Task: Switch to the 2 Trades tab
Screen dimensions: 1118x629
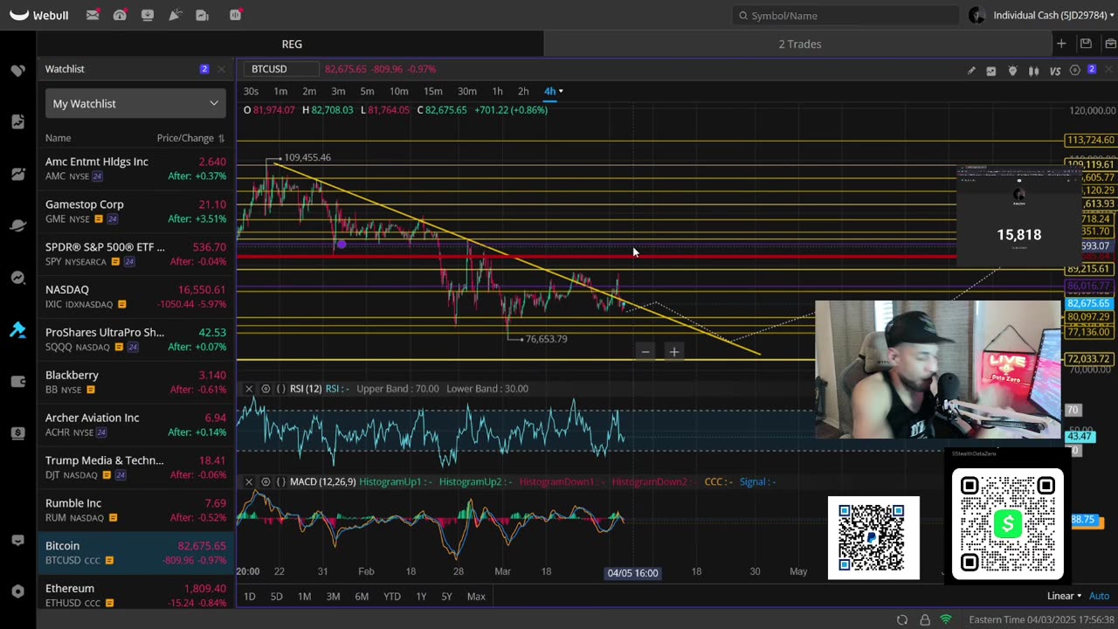Action: point(800,44)
